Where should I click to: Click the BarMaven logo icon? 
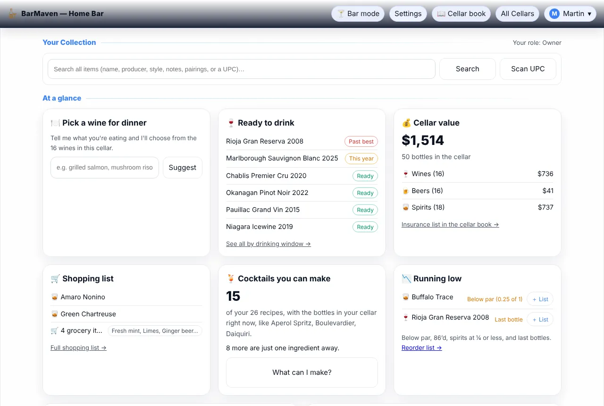pos(12,14)
